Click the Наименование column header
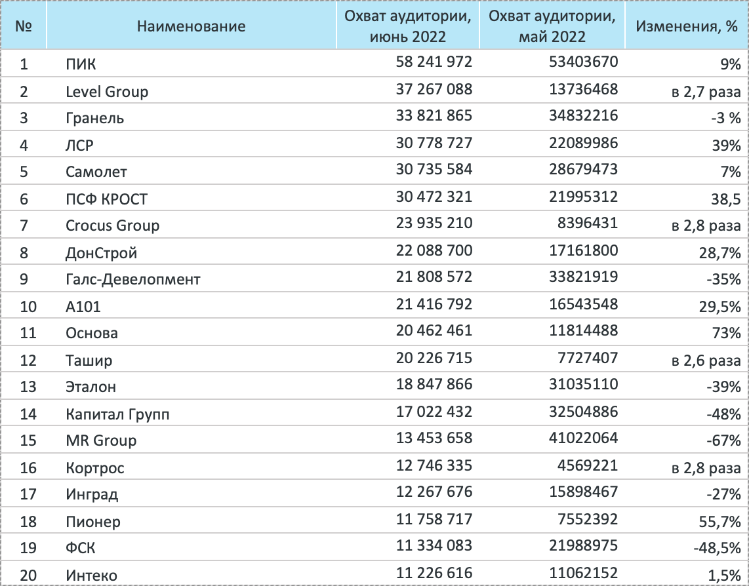Image resolution: width=749 pixels, height=586 pixels. tap(191, 26)
